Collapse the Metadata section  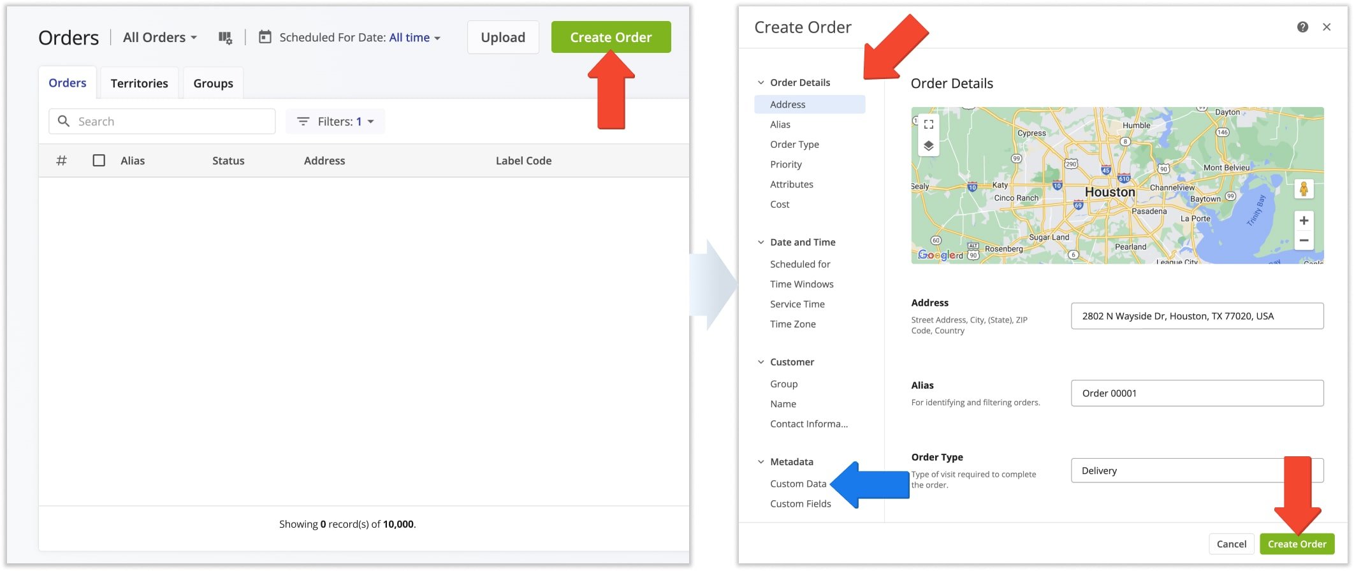coord(761,462)
